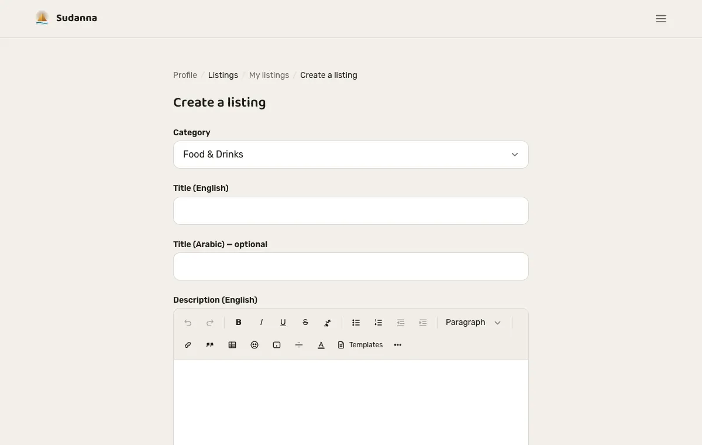This screenshot has height=445, width=702.
Task: Insert a blockquote
Action: [x=210, y=345]
